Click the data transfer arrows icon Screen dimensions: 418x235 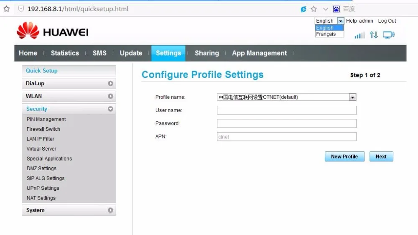(x=374, y=35)
